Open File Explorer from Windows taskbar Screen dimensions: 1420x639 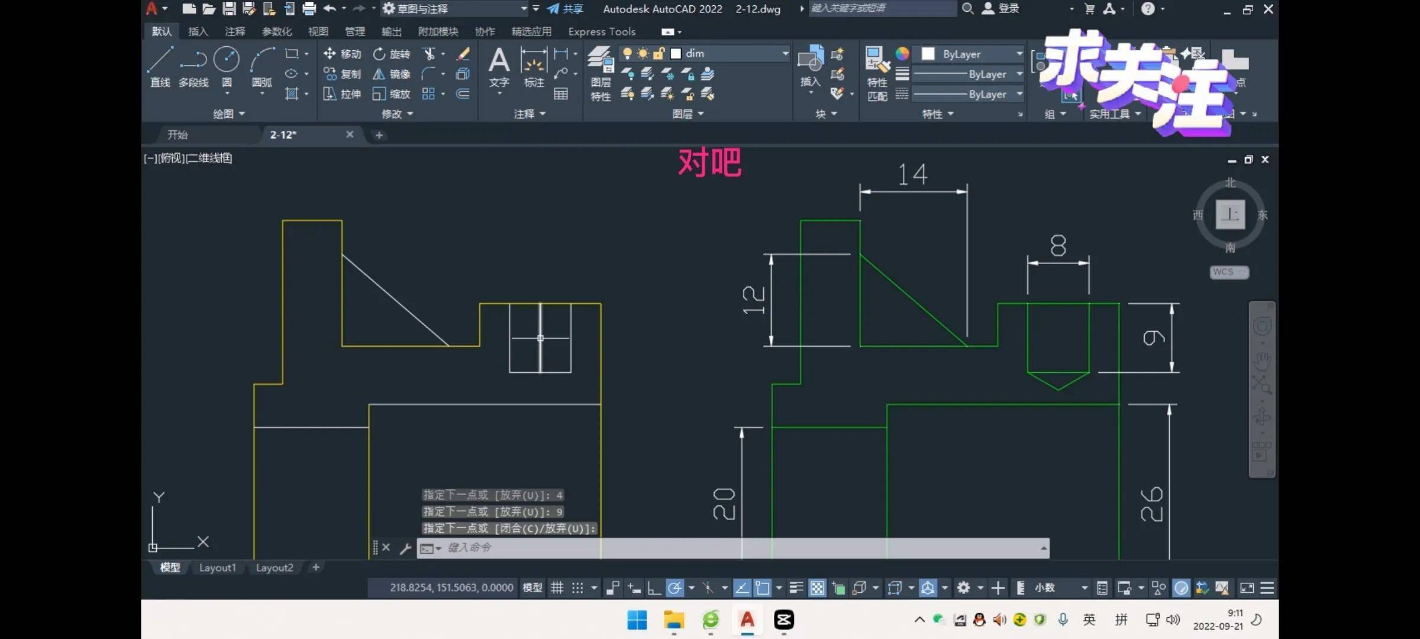point(674,619)
